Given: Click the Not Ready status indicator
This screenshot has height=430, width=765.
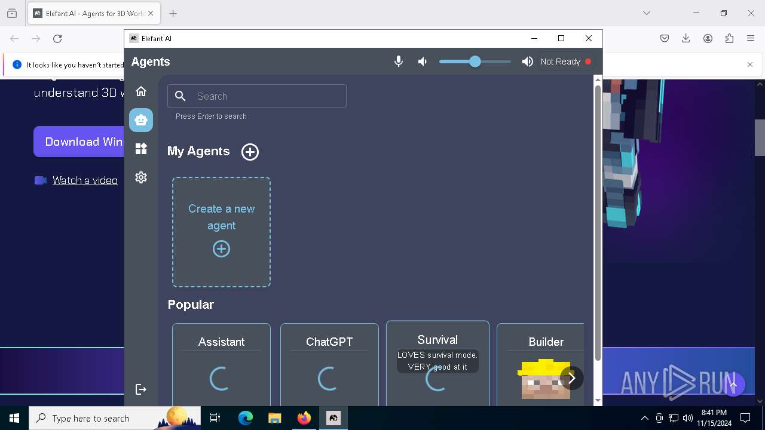Looking at the screenshot, I should 565,62.
